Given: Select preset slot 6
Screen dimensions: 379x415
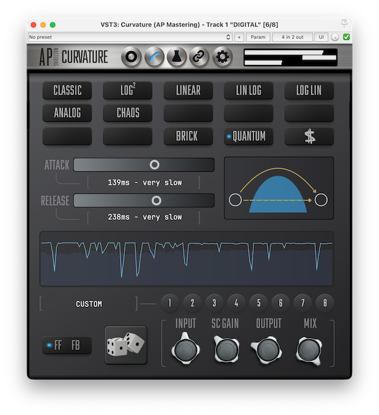Looking at the screenshot, I should click(x=280, y=303).
